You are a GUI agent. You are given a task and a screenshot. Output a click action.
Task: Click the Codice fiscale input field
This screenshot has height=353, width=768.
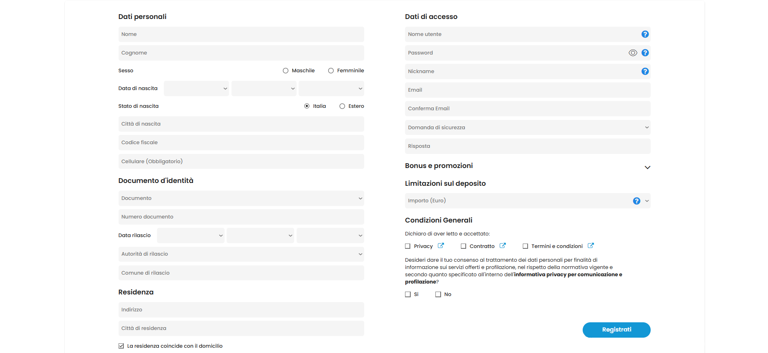click(x=241, y=143)
